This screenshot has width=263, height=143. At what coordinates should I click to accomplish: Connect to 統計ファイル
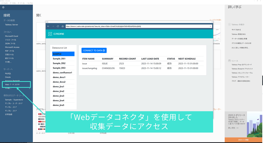[9, 58]
